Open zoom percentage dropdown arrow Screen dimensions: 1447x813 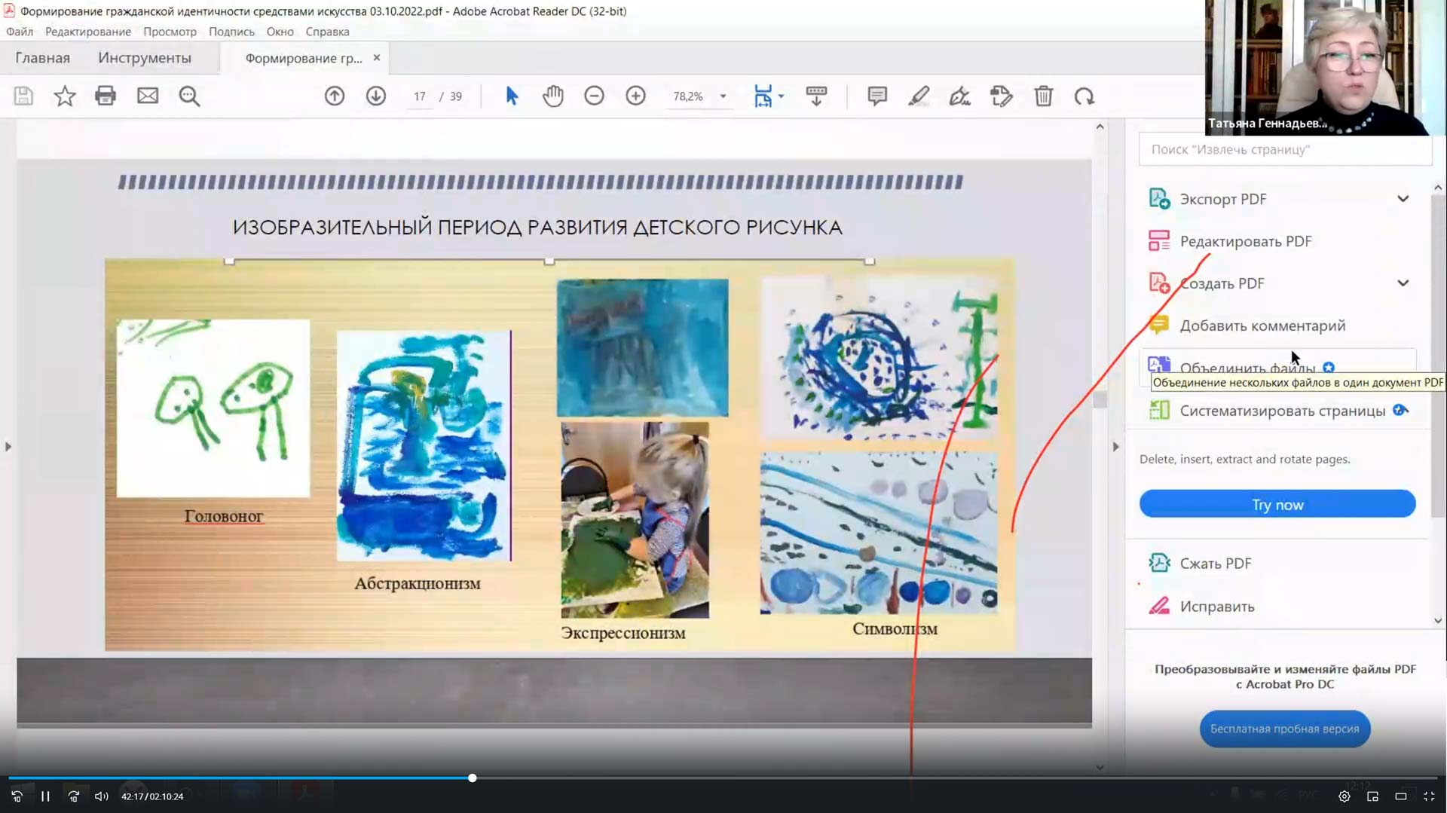click(x=723, y=96)
